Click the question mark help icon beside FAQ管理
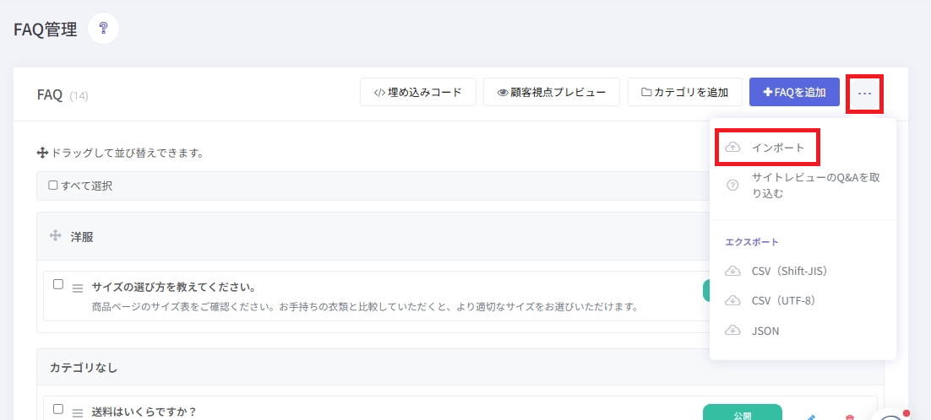Viewport: 931px width, 420px height. [103, 28]
